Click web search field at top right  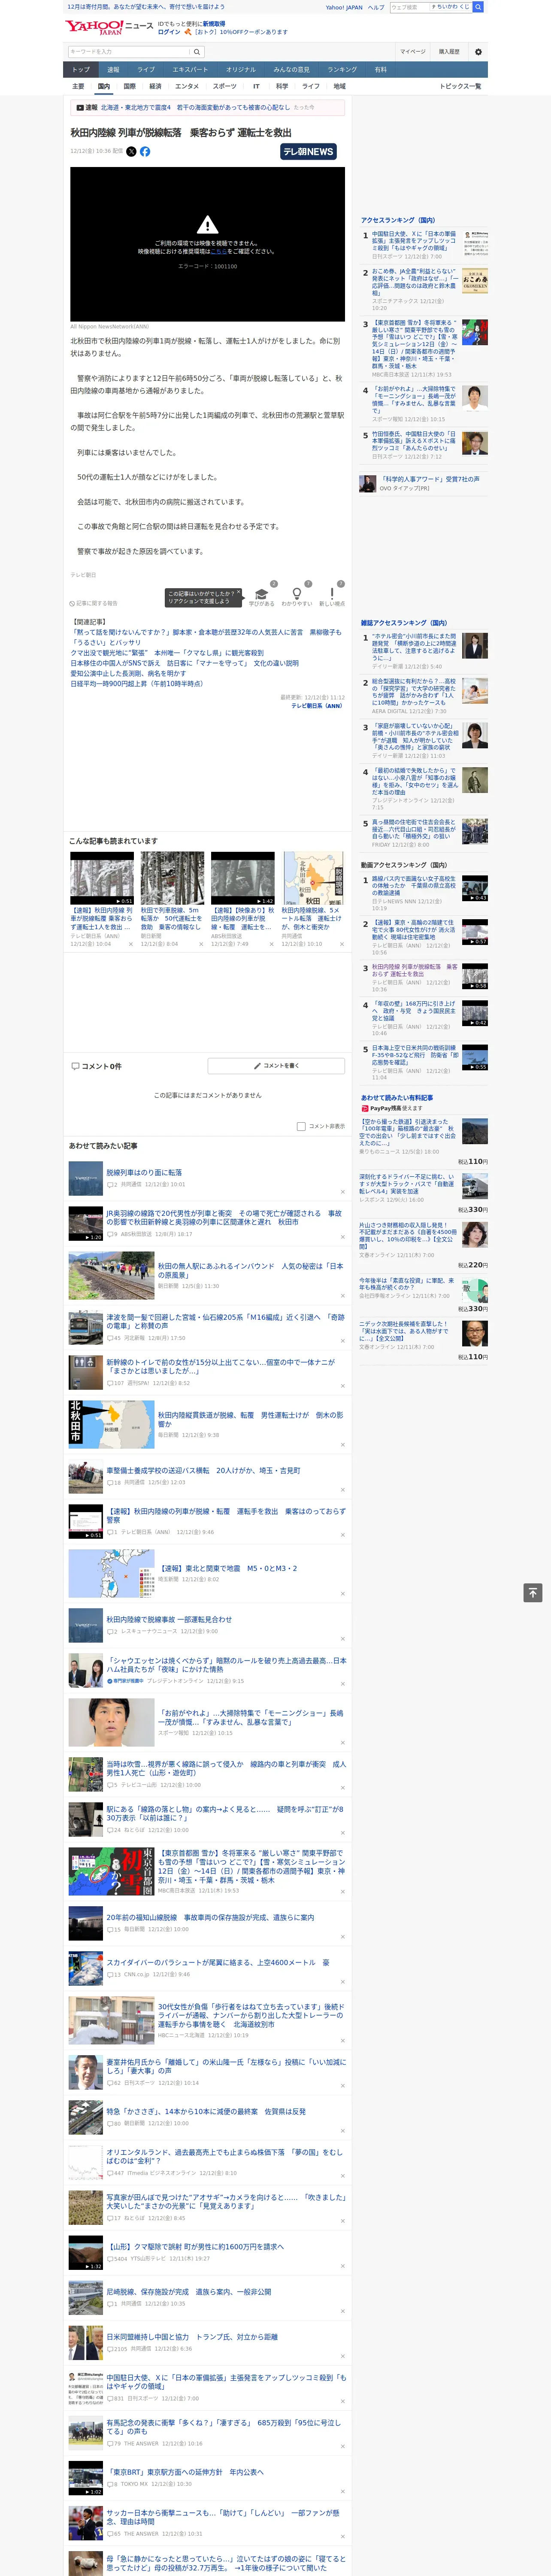click(409, 7)
